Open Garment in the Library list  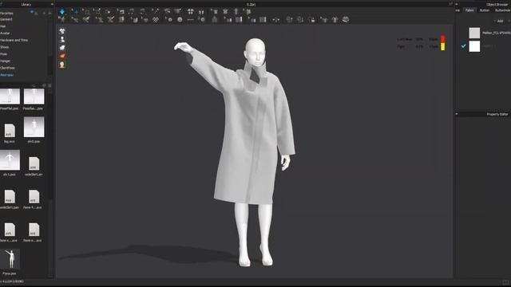point(6,19)
